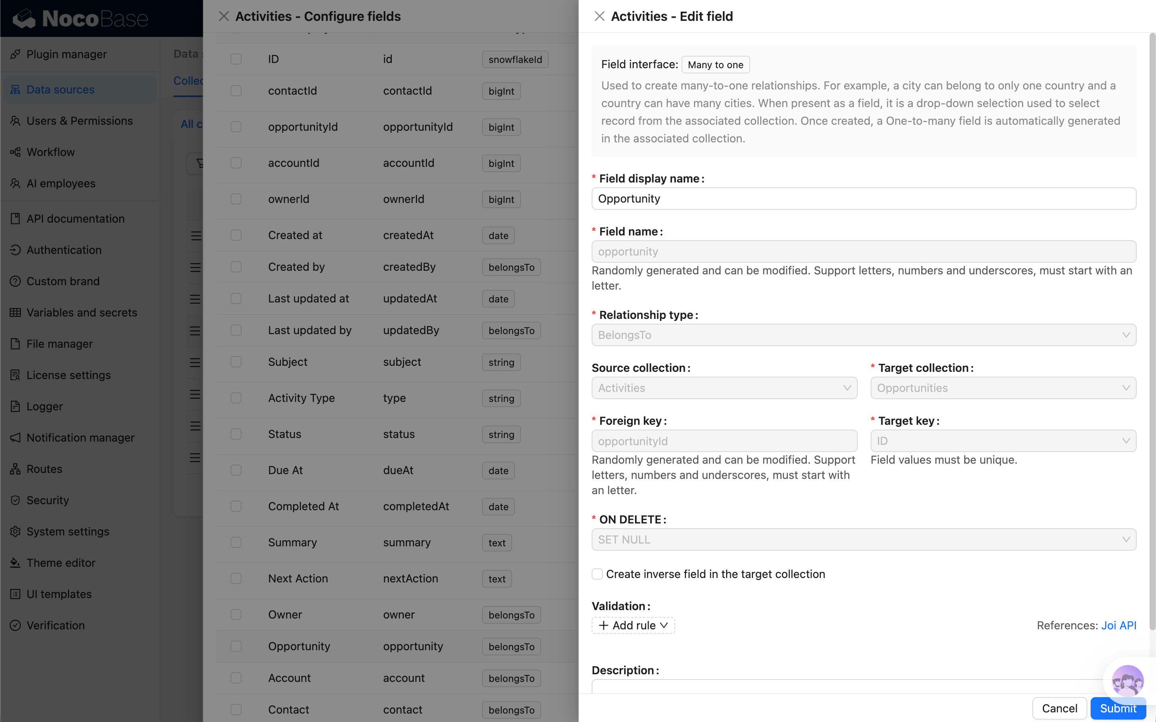Screen dimensions: 1156x722
Task: Check the Subject field row checkbox
Action: point(236,362)
